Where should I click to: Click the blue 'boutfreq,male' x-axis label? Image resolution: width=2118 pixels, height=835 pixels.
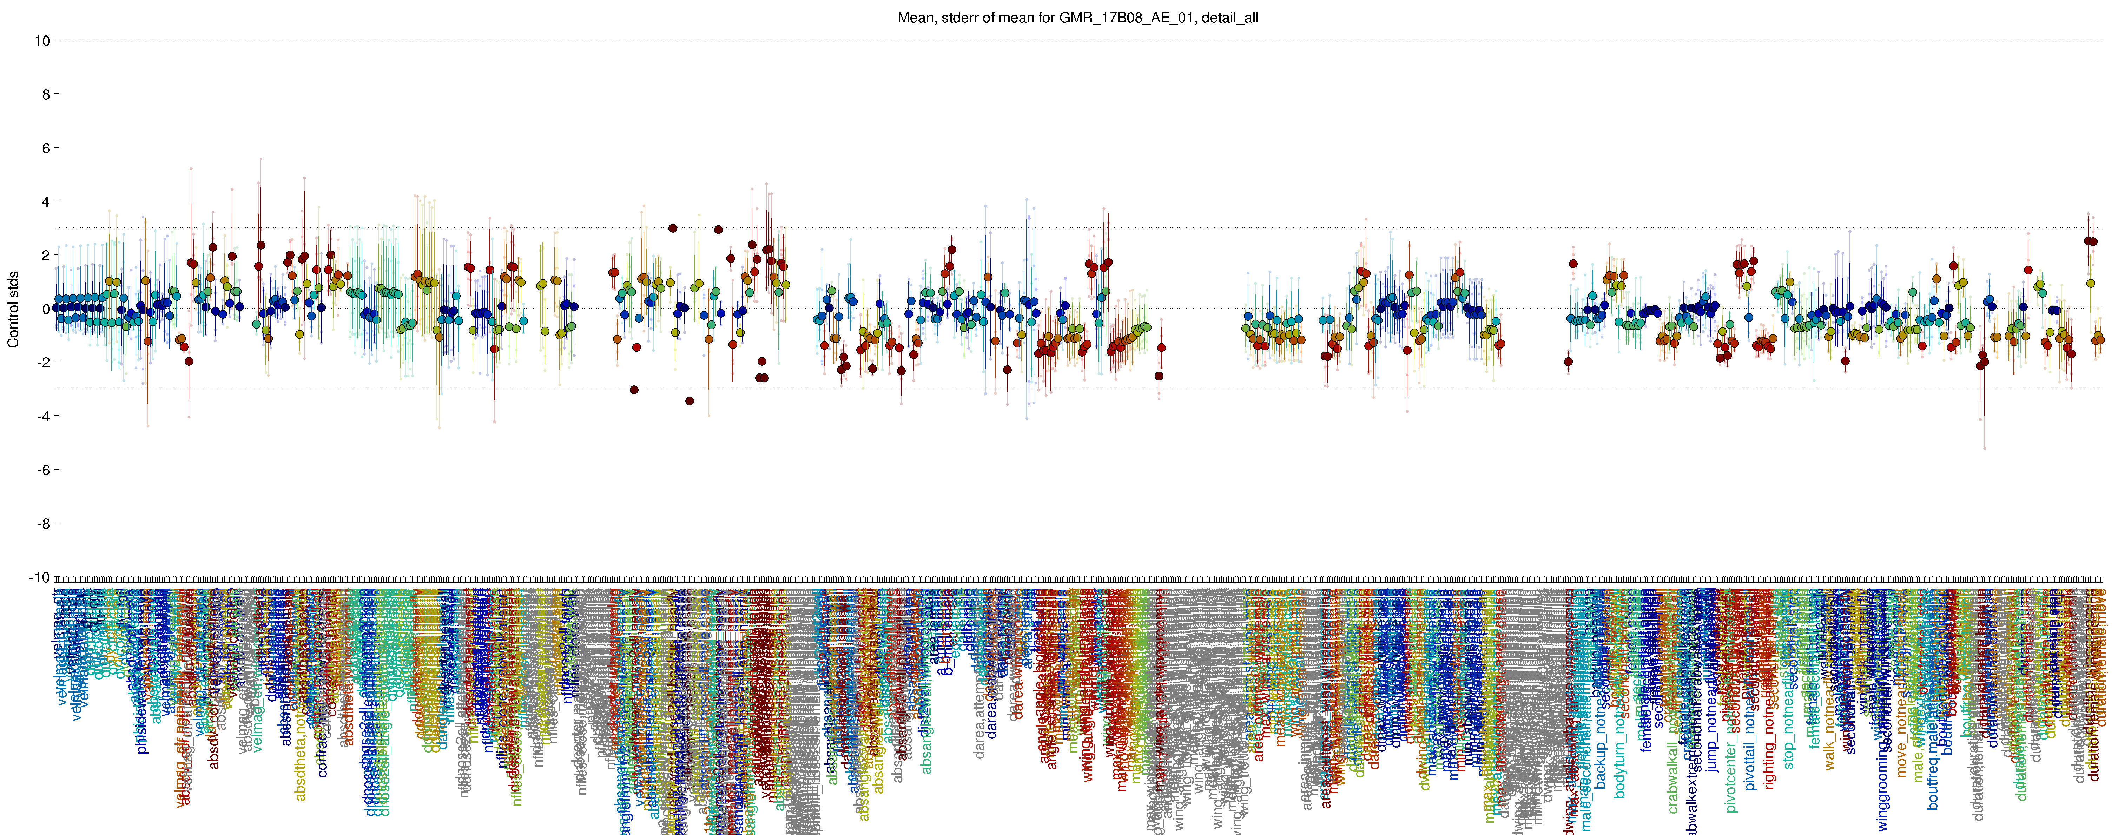(1932, 764)
